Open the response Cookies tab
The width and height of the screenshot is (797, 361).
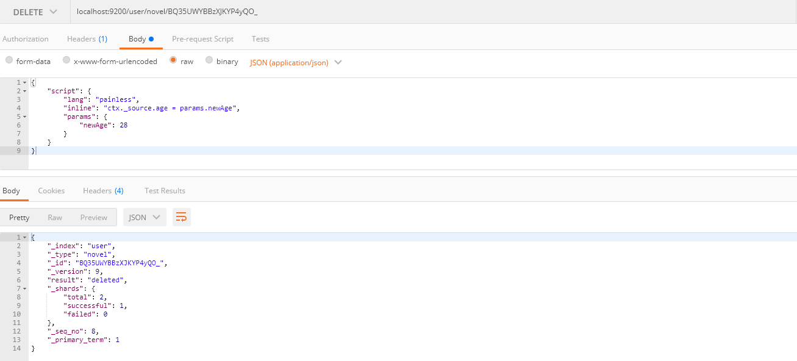51,191
